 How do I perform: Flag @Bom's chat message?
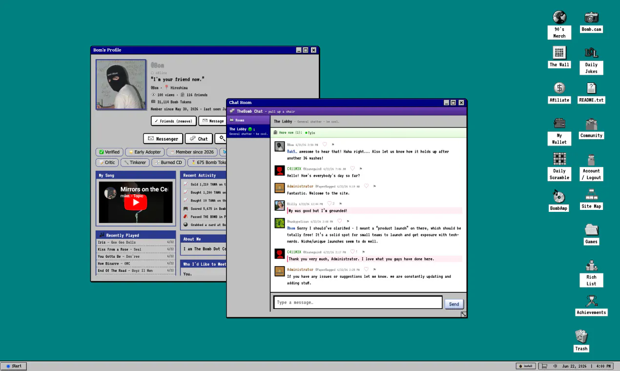point(333,144)
